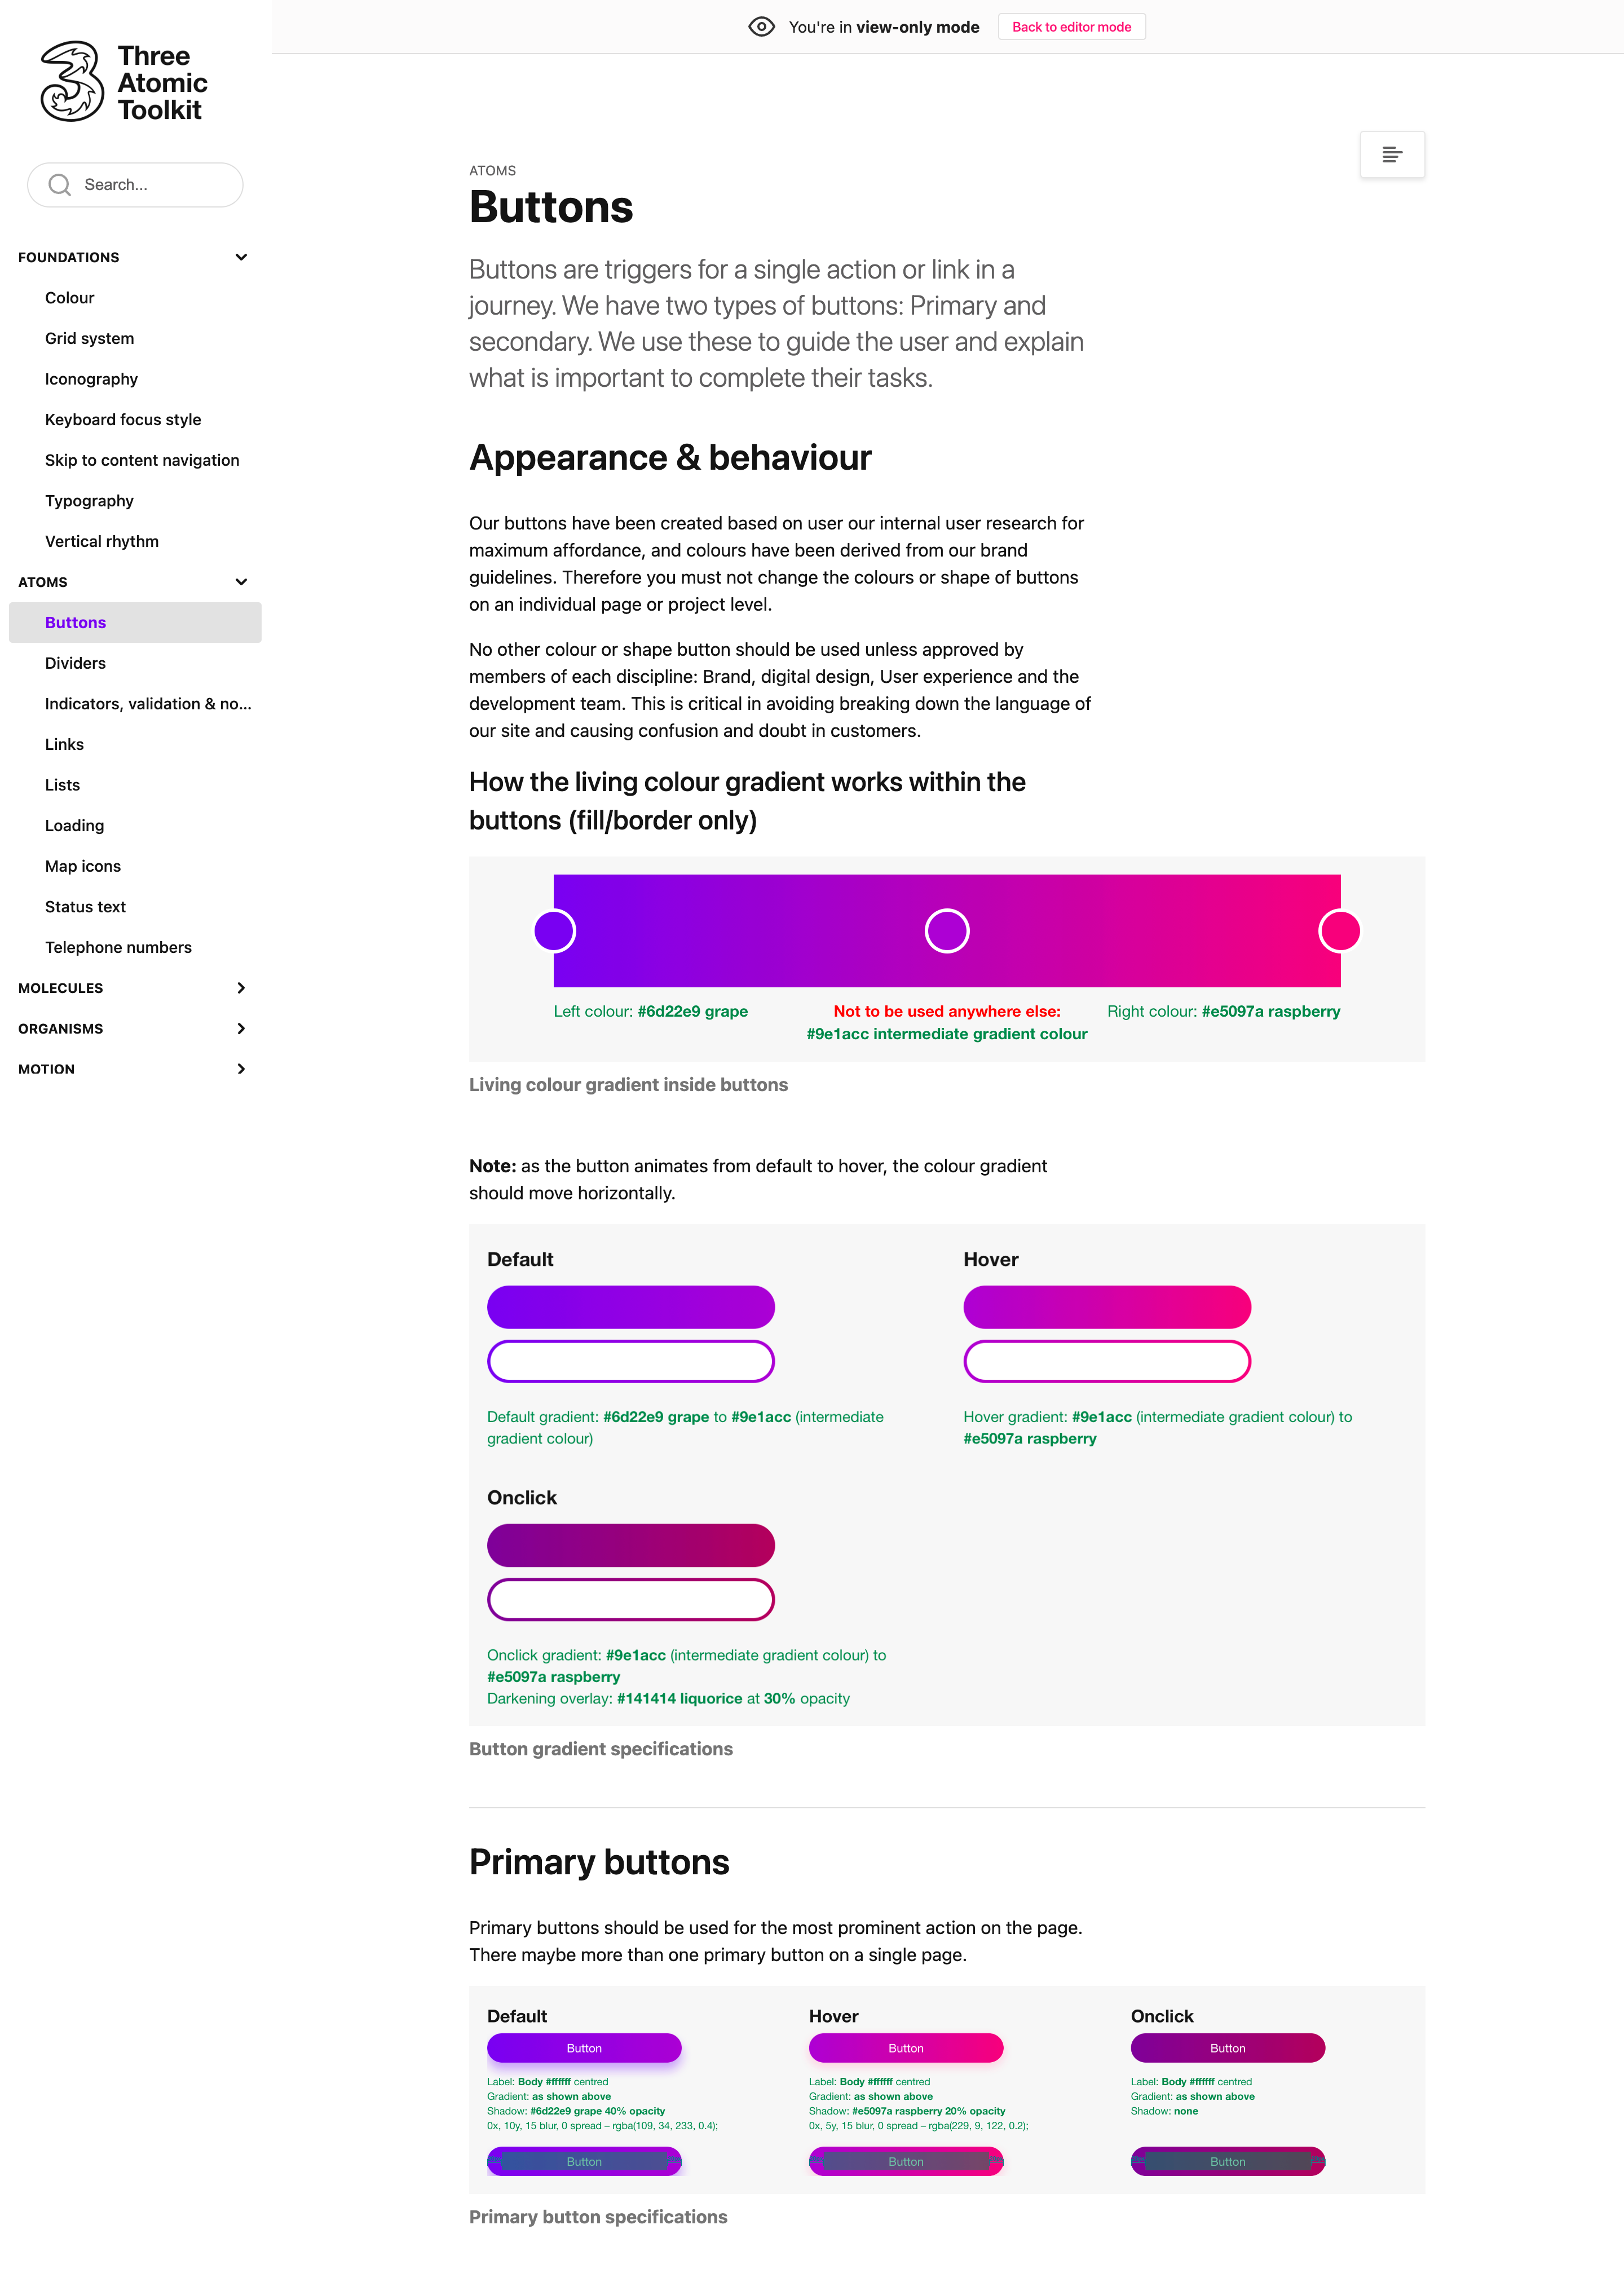
Task: Expand the Organisms section
Action: 241,1028
